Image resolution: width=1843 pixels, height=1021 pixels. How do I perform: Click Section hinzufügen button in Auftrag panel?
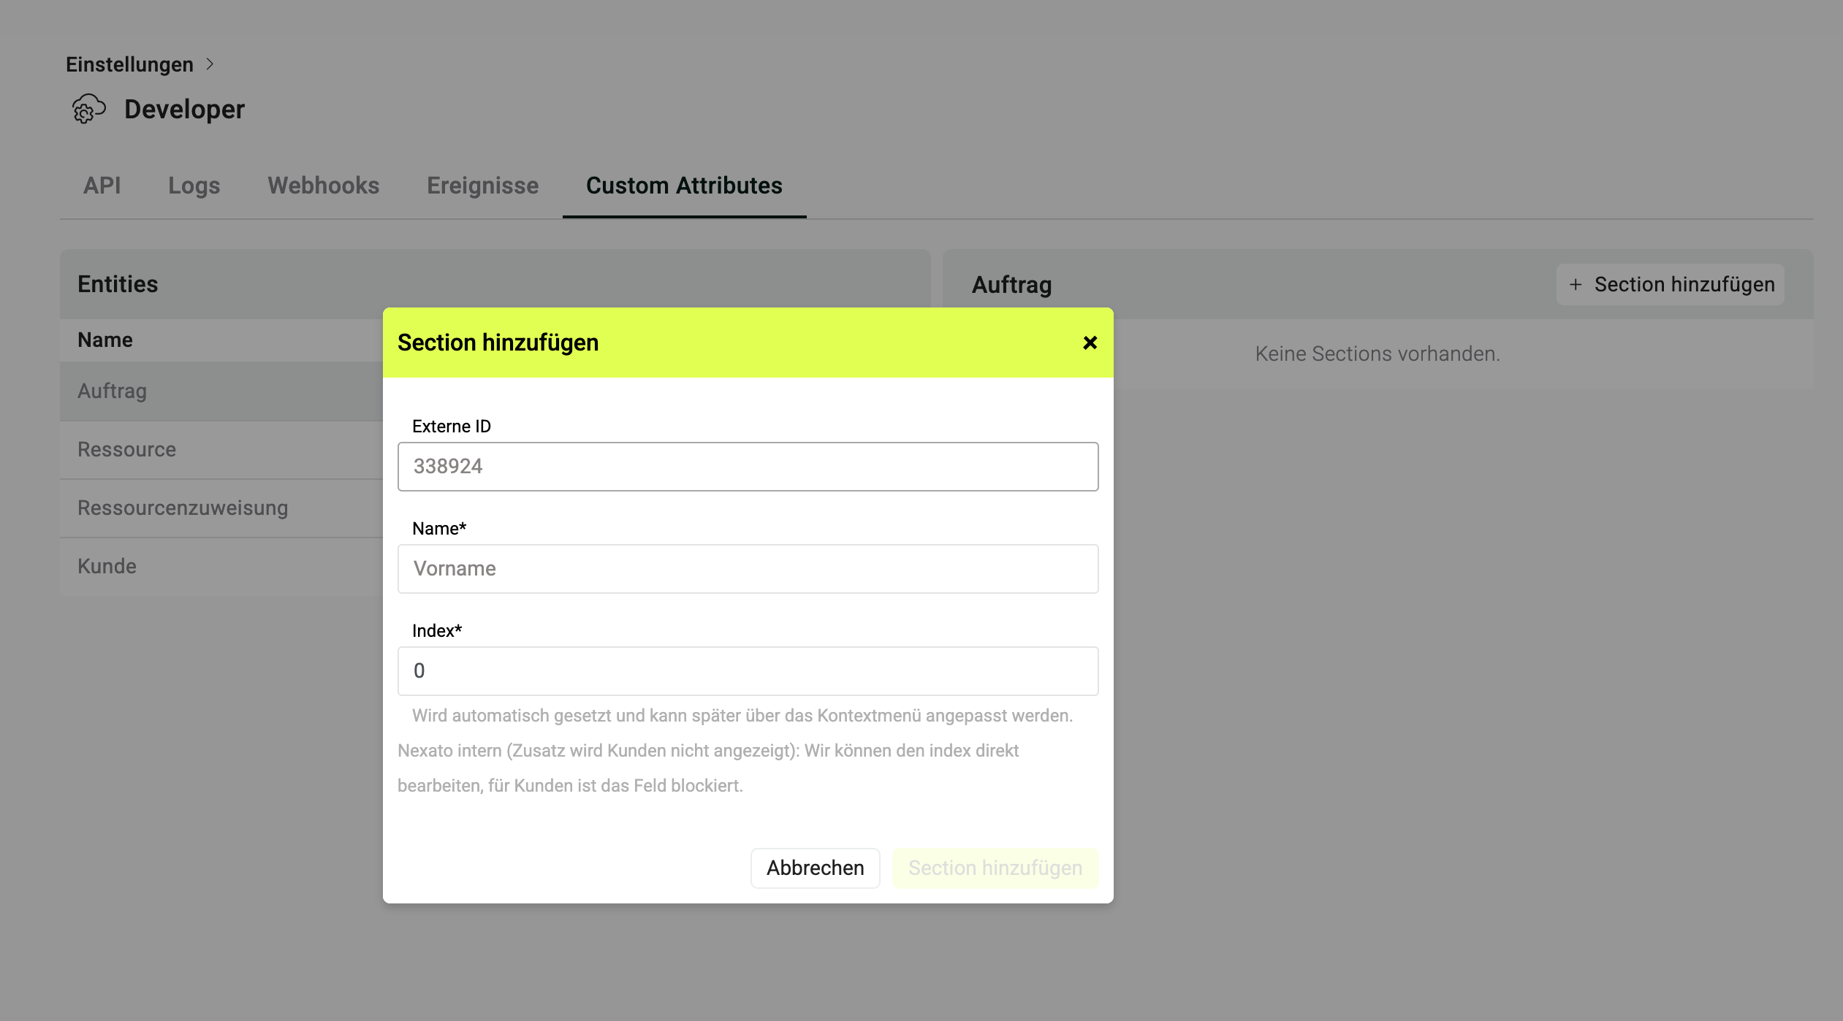coord(1671,285)
